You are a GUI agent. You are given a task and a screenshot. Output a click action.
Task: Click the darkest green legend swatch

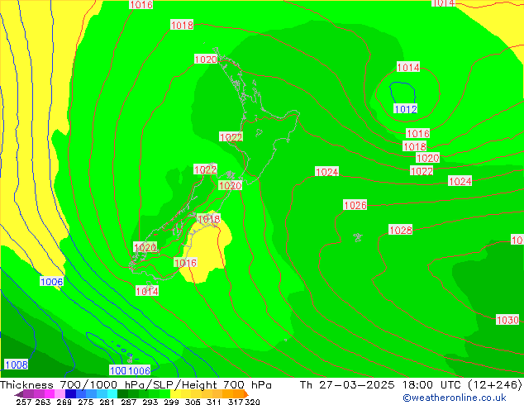point(122,393)
